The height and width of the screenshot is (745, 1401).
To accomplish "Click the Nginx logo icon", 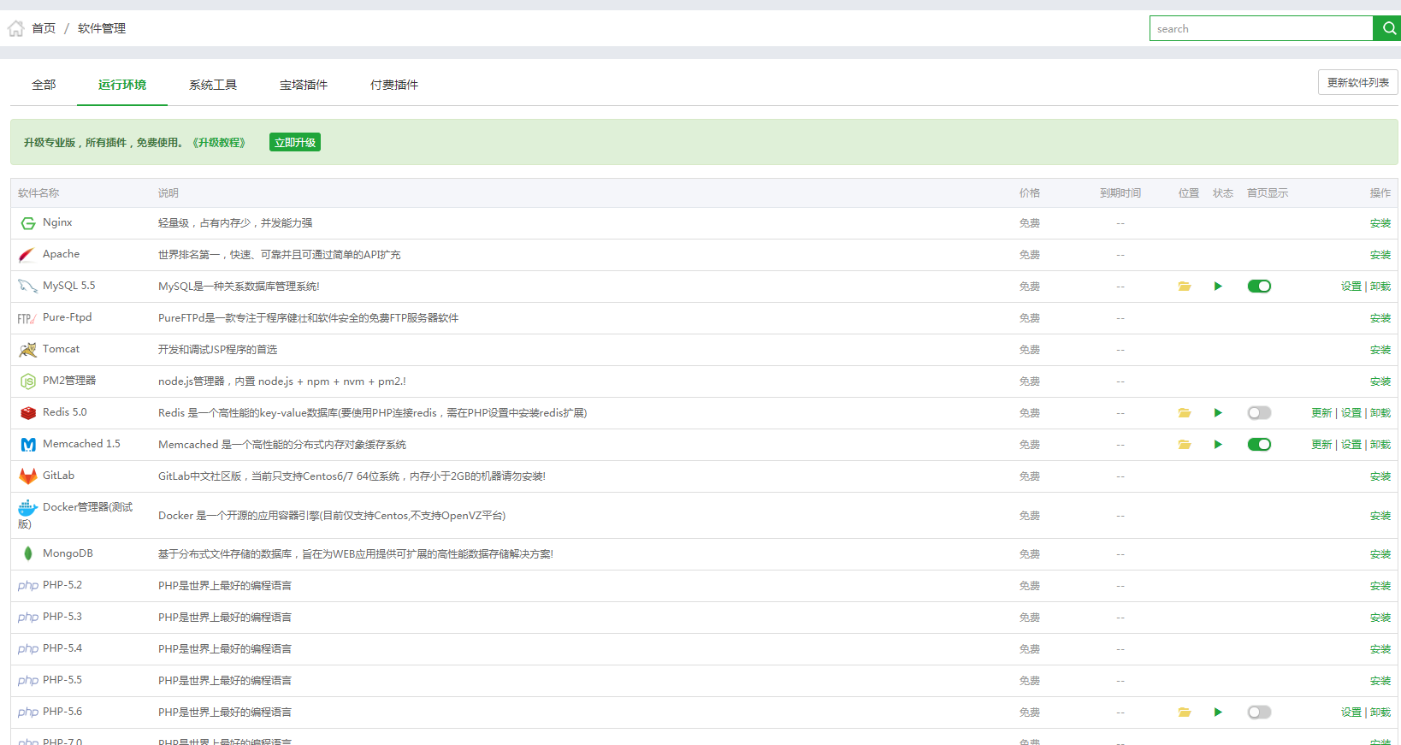I will tap(28, 223).
